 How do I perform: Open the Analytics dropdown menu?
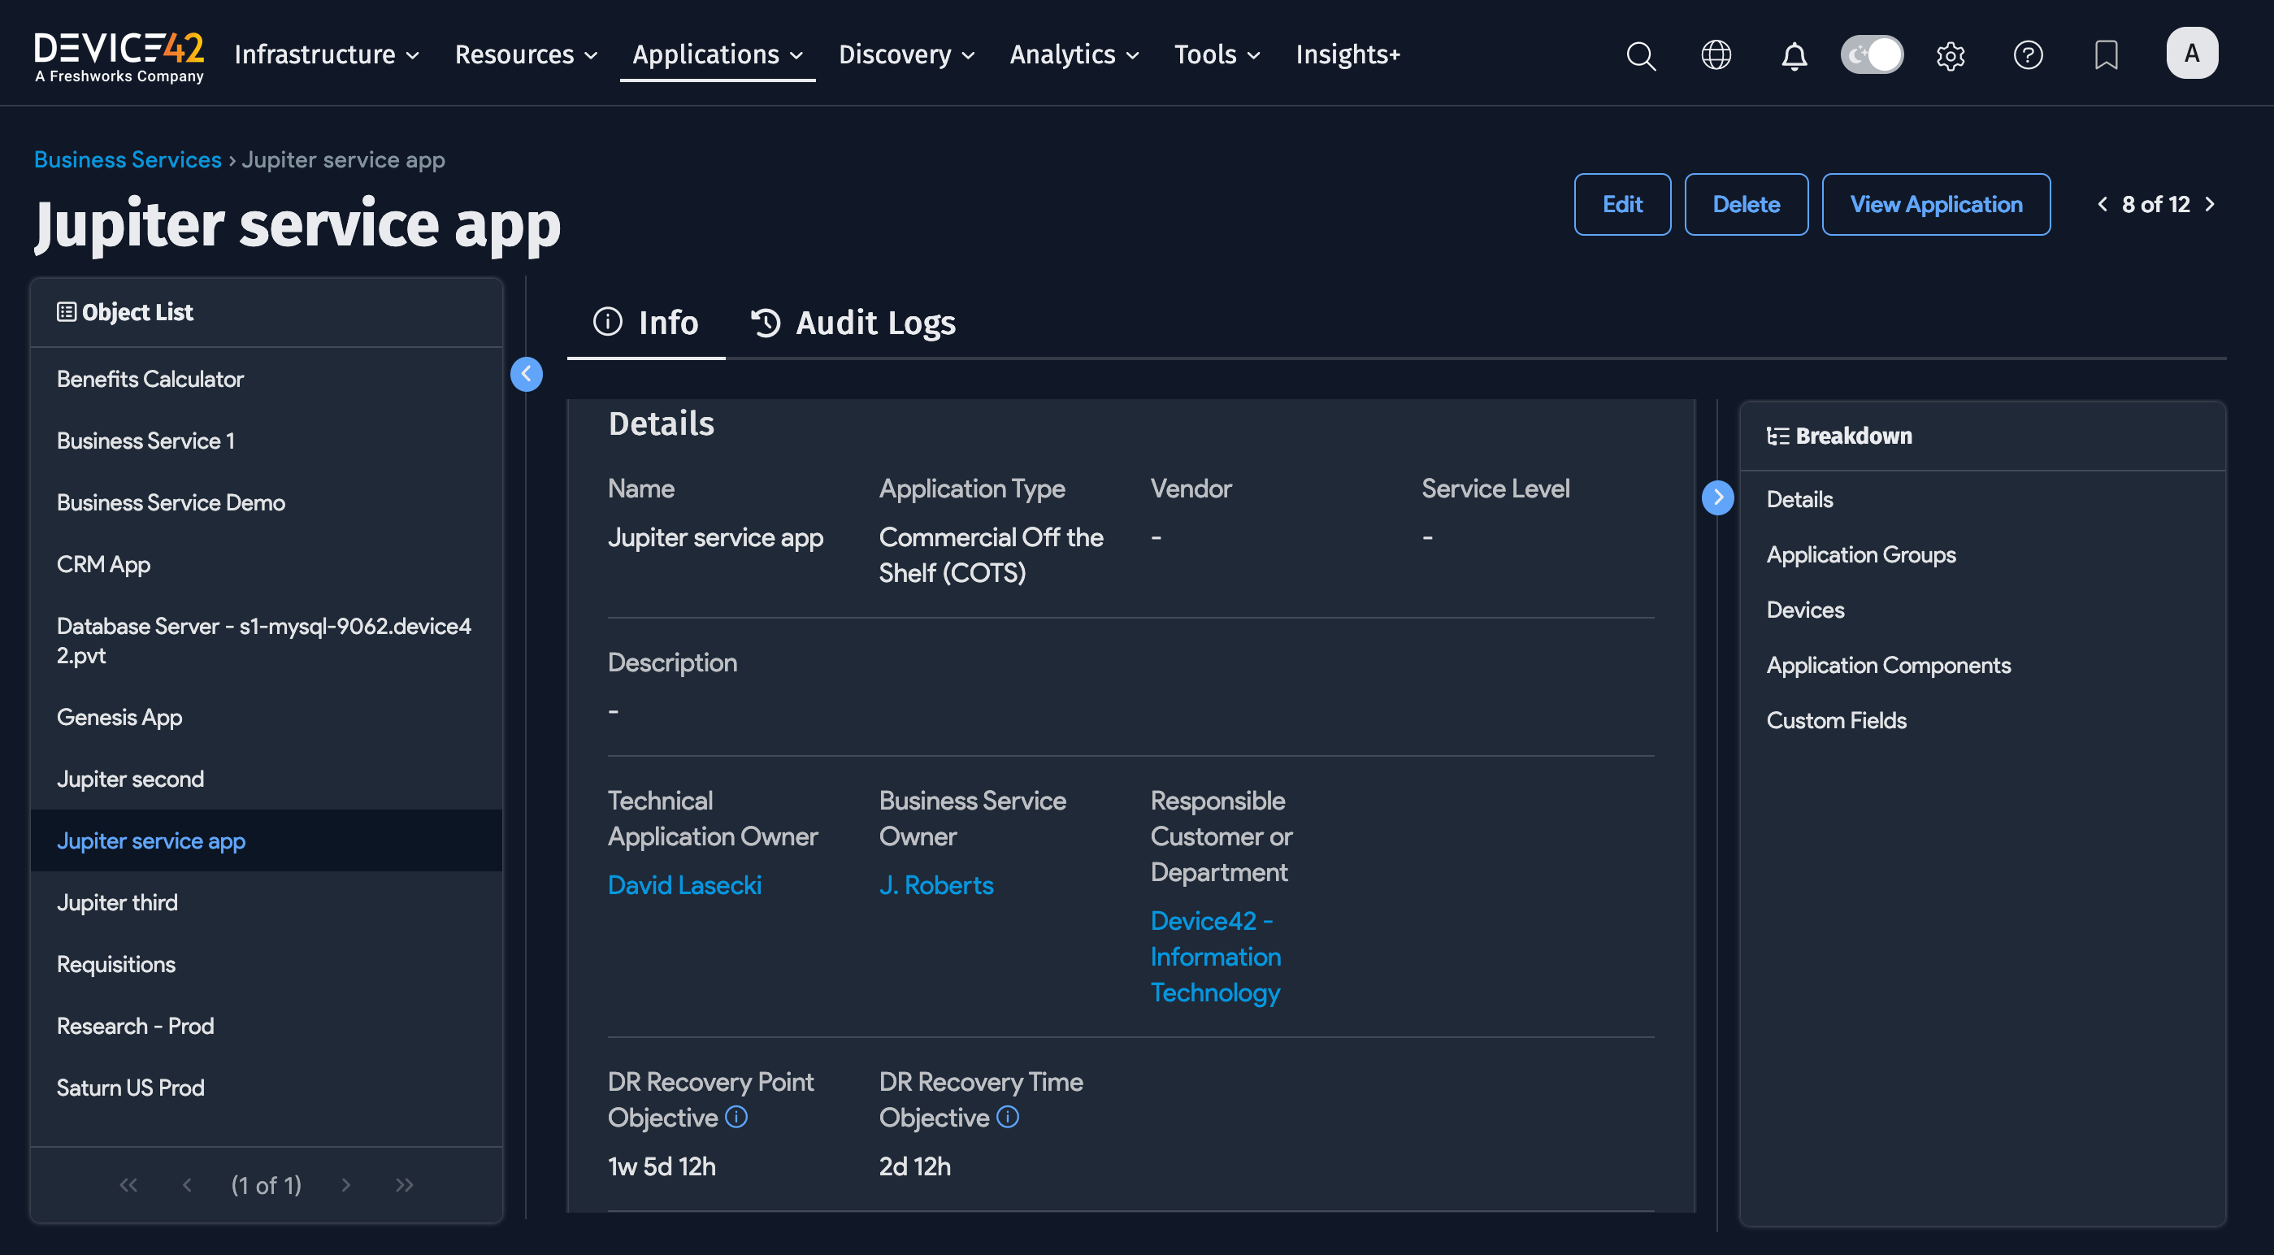click(x=1074, y=54)
